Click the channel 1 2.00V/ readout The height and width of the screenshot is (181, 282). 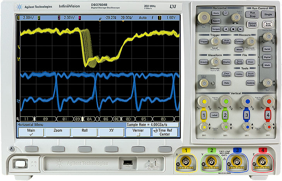pos(28,18)
